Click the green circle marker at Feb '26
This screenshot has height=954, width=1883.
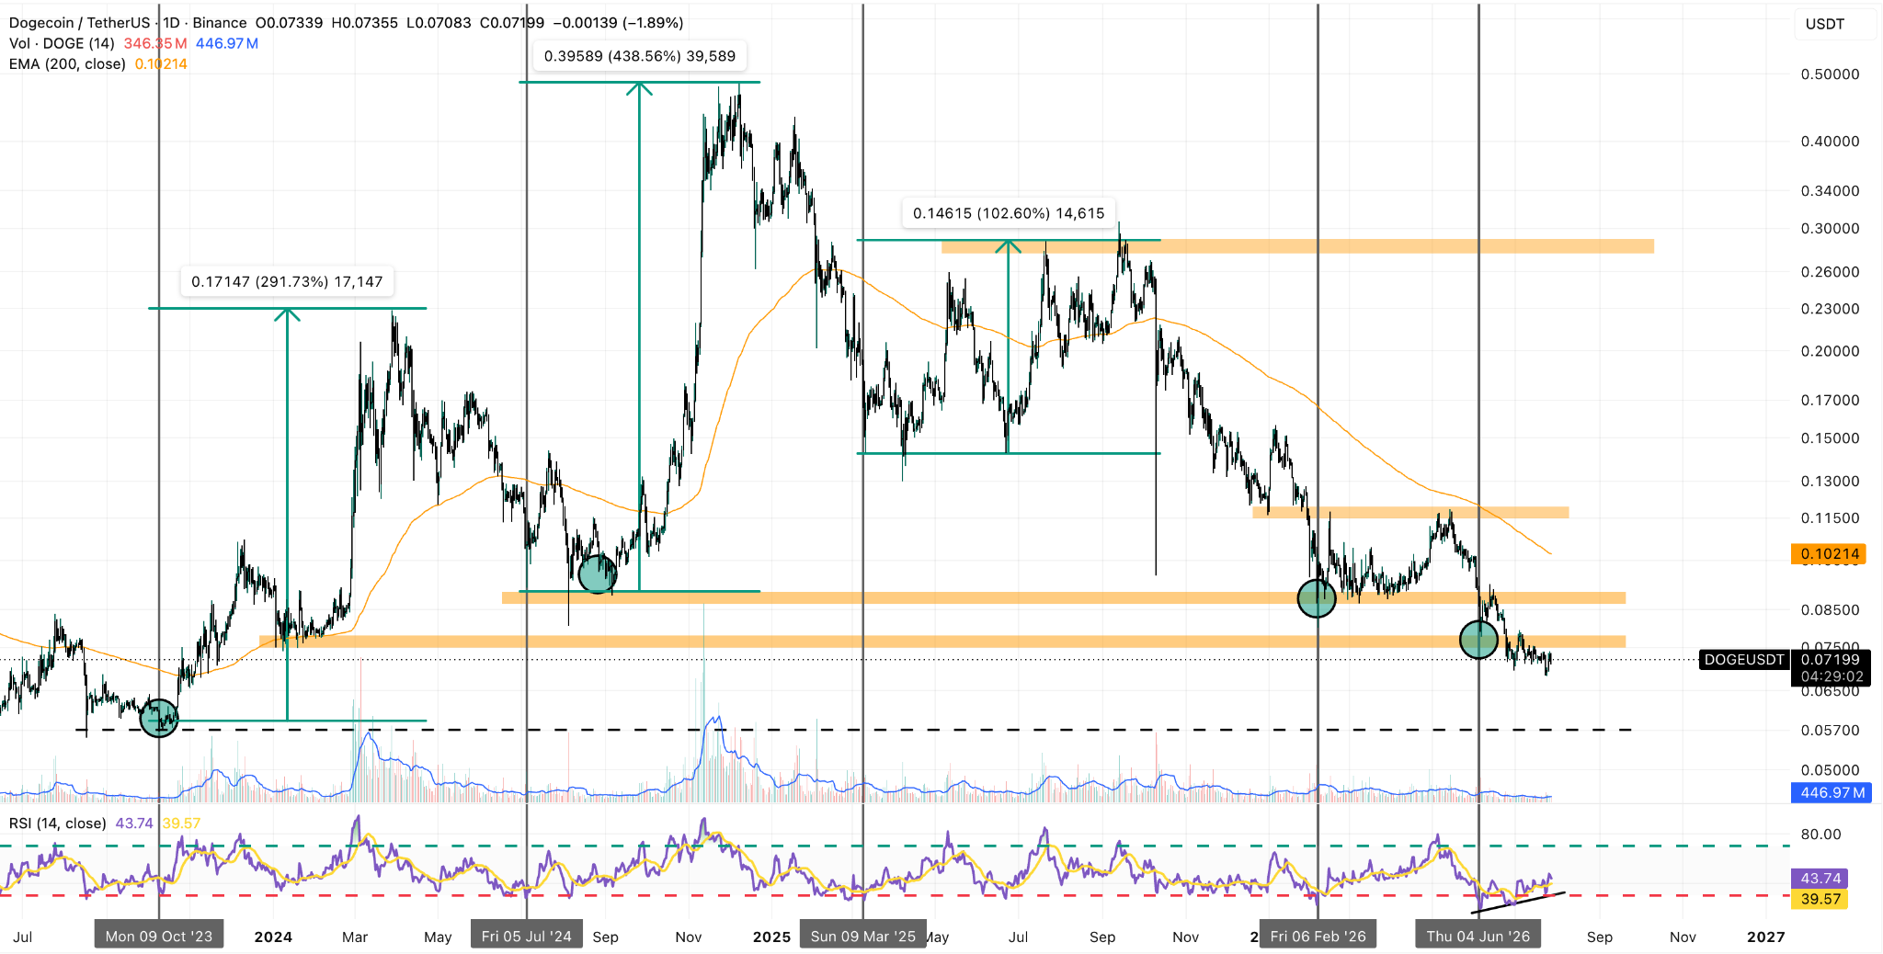pos(1317,598)
